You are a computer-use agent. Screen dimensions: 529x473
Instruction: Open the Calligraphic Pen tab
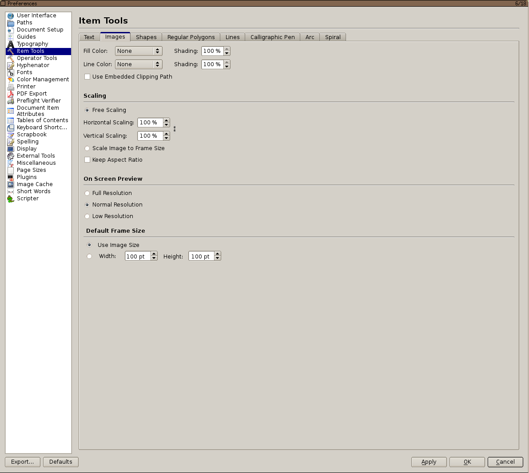pyautogui.click(x=272, y=37)
